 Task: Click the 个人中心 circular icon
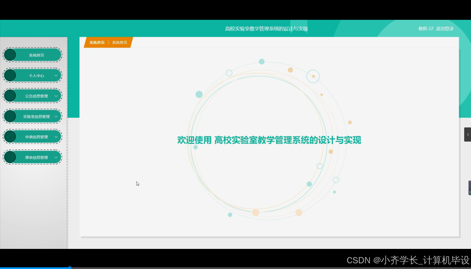[10, 75]
